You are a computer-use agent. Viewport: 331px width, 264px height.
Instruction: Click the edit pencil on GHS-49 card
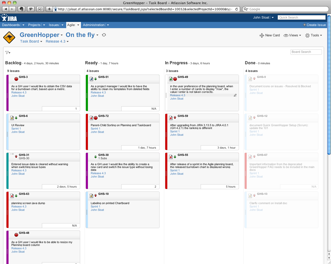(x=235, y=95)
